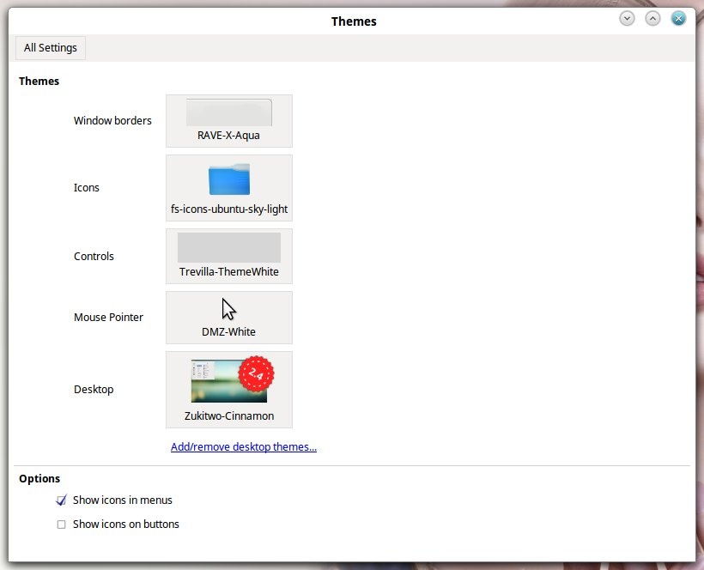Maximize the Themes window with up-arrow button
Screen dimensions: 704x570
652,18
